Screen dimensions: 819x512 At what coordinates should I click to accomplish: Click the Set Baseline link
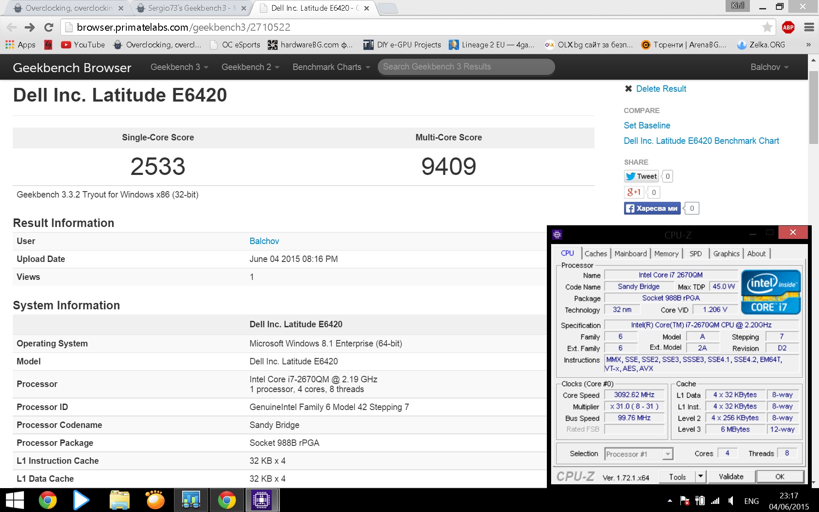point(647,125)
